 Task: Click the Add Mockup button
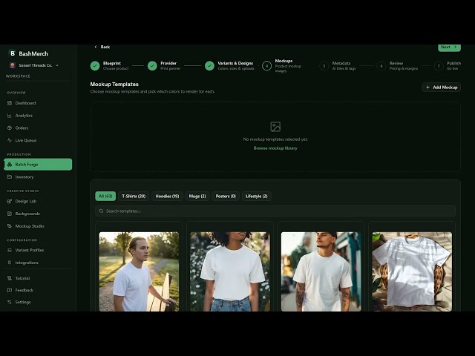(442, 88)
